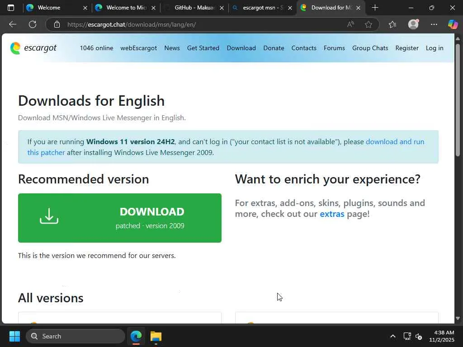Open the Download nav item
This screenshot has height=347, width=463.
(241, 48)
